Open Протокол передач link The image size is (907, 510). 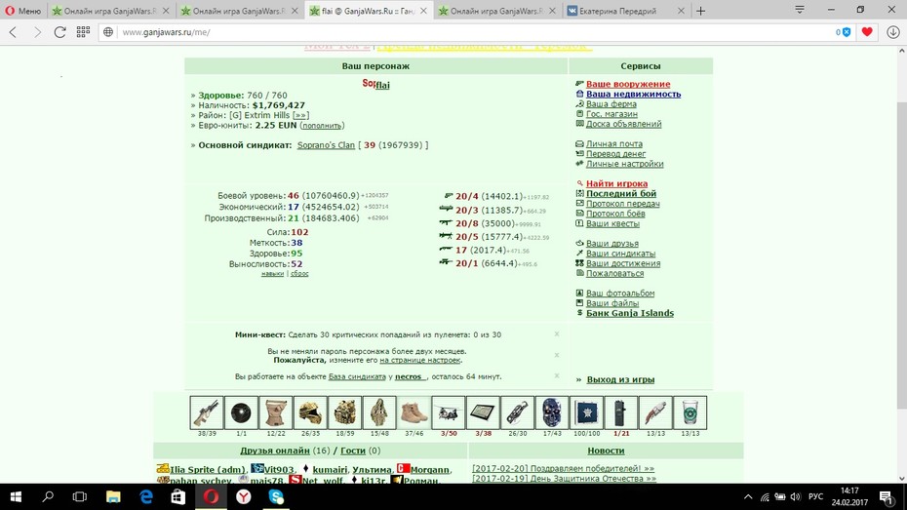623,204
